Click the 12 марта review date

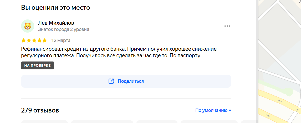point(61,40)
